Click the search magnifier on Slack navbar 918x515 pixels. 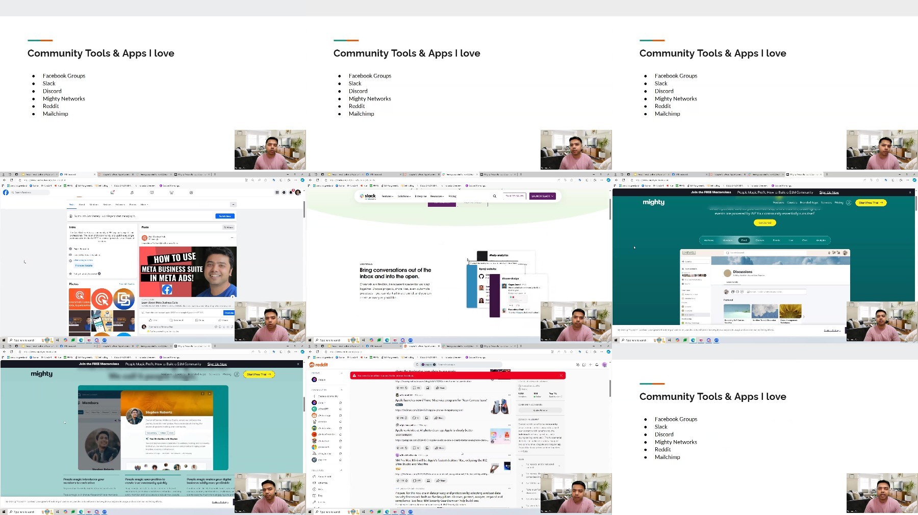tap(494, 196)
